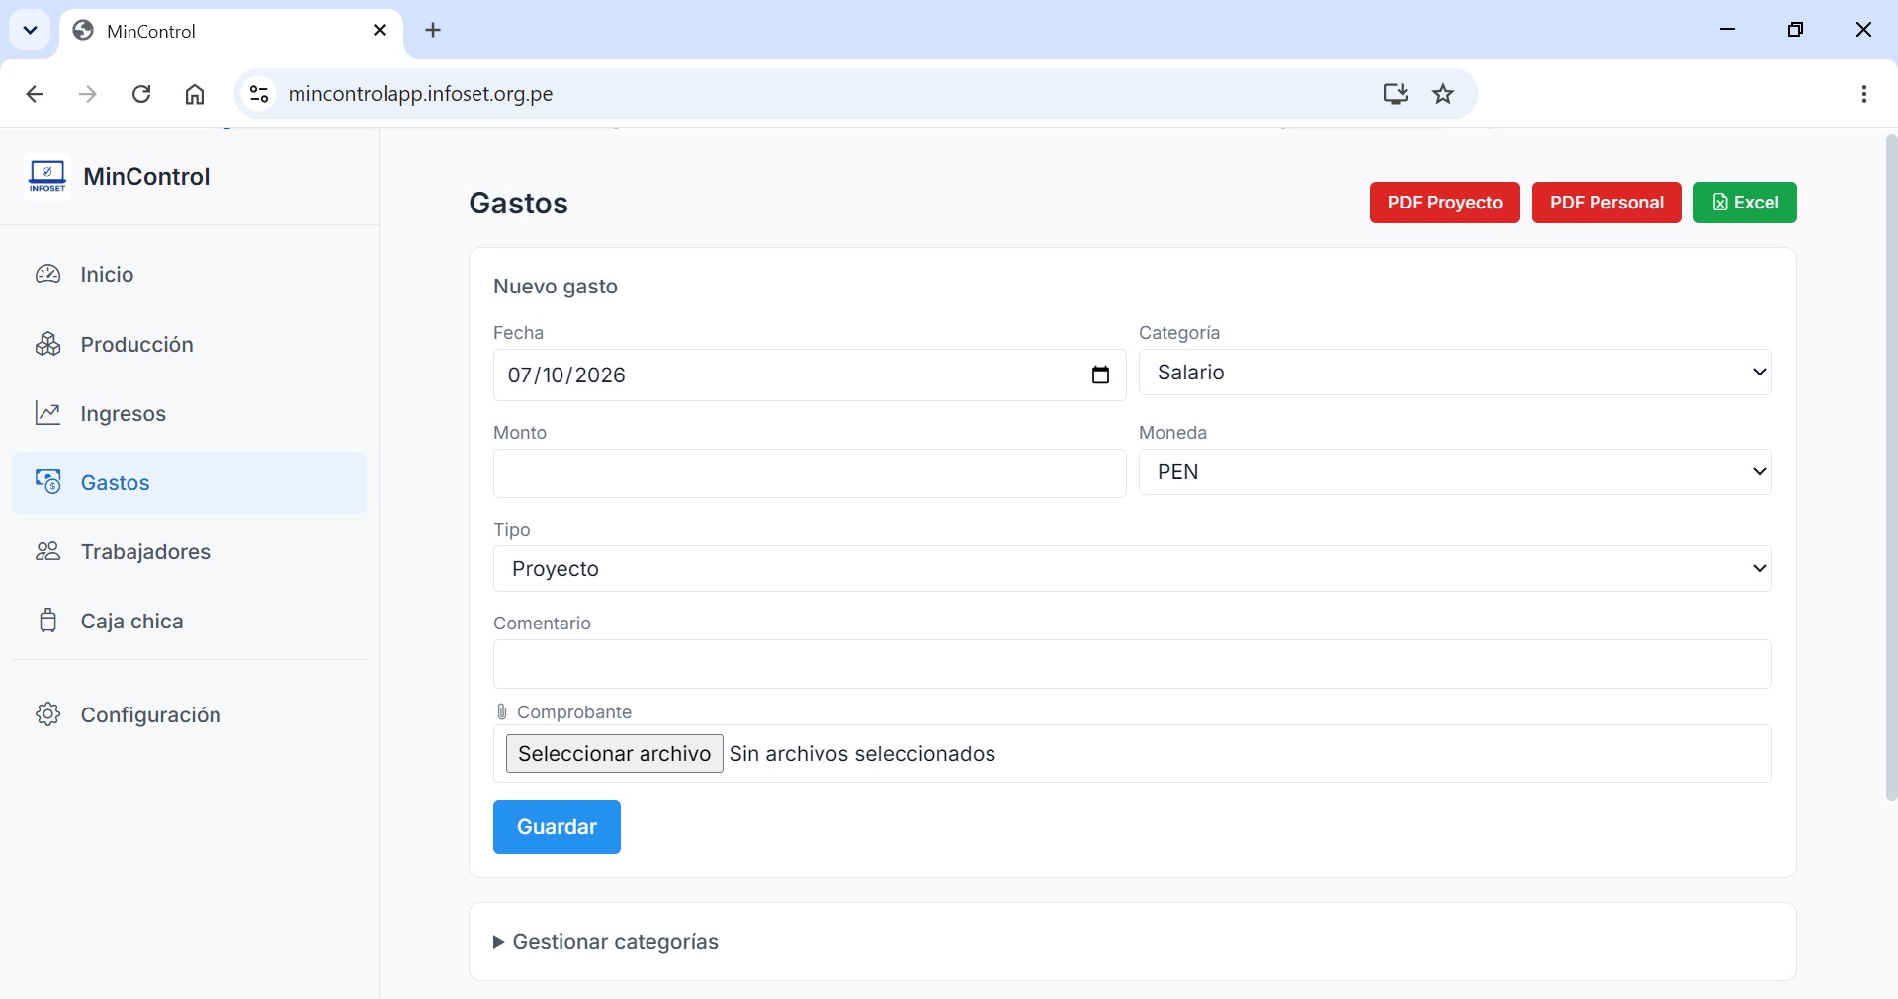Click the install app icon in address bar
This screenshot has width=1898, height=999.
coord(1395,94)
